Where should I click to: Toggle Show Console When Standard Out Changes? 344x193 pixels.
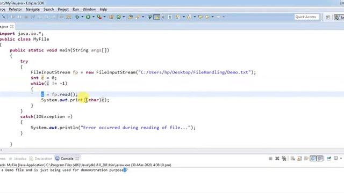pos(313,159)
